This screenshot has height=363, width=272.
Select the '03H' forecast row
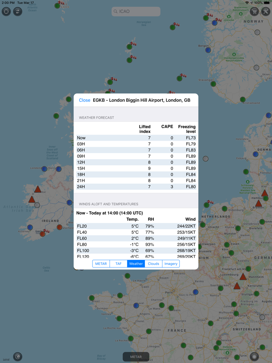tap(136, 144)
